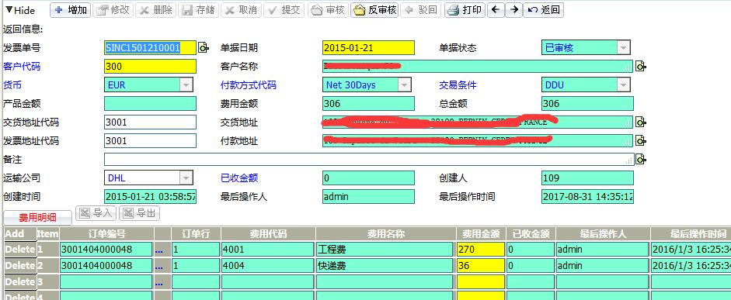Click the 最后操作人 column header
This screenshot has width=731, height=300.
[x=604, y=233]
